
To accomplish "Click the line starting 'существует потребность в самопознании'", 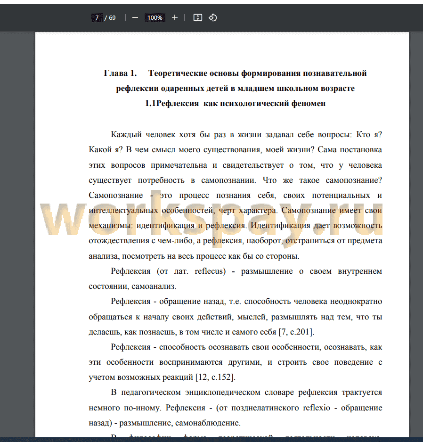I will click(236, 180).
